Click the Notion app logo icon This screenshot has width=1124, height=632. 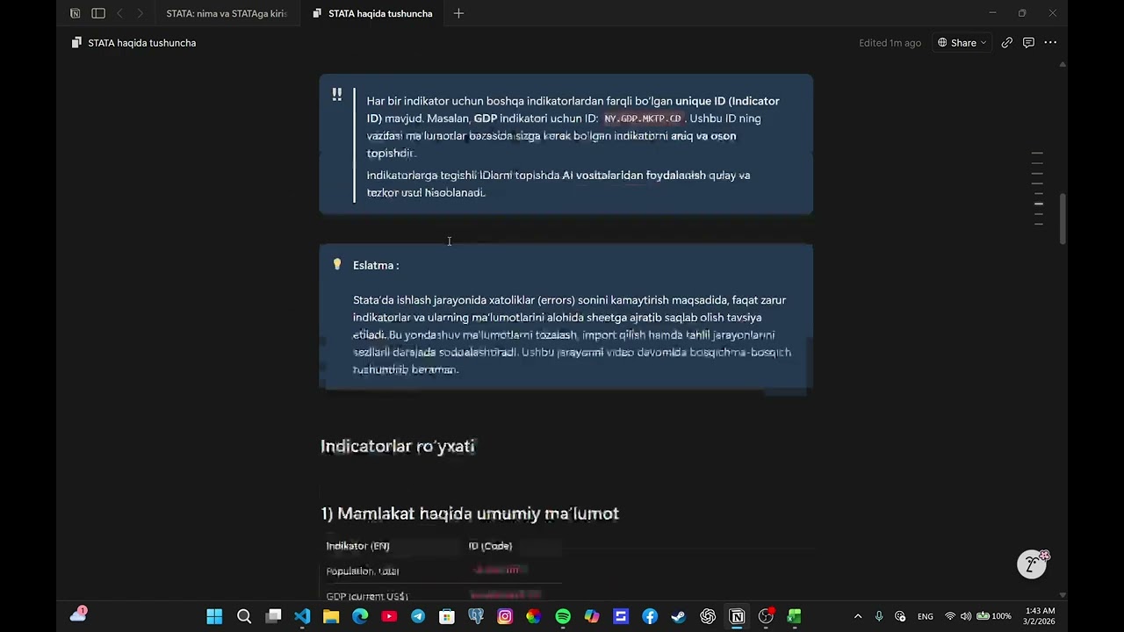pyautogui.click(x=75, y=13)
